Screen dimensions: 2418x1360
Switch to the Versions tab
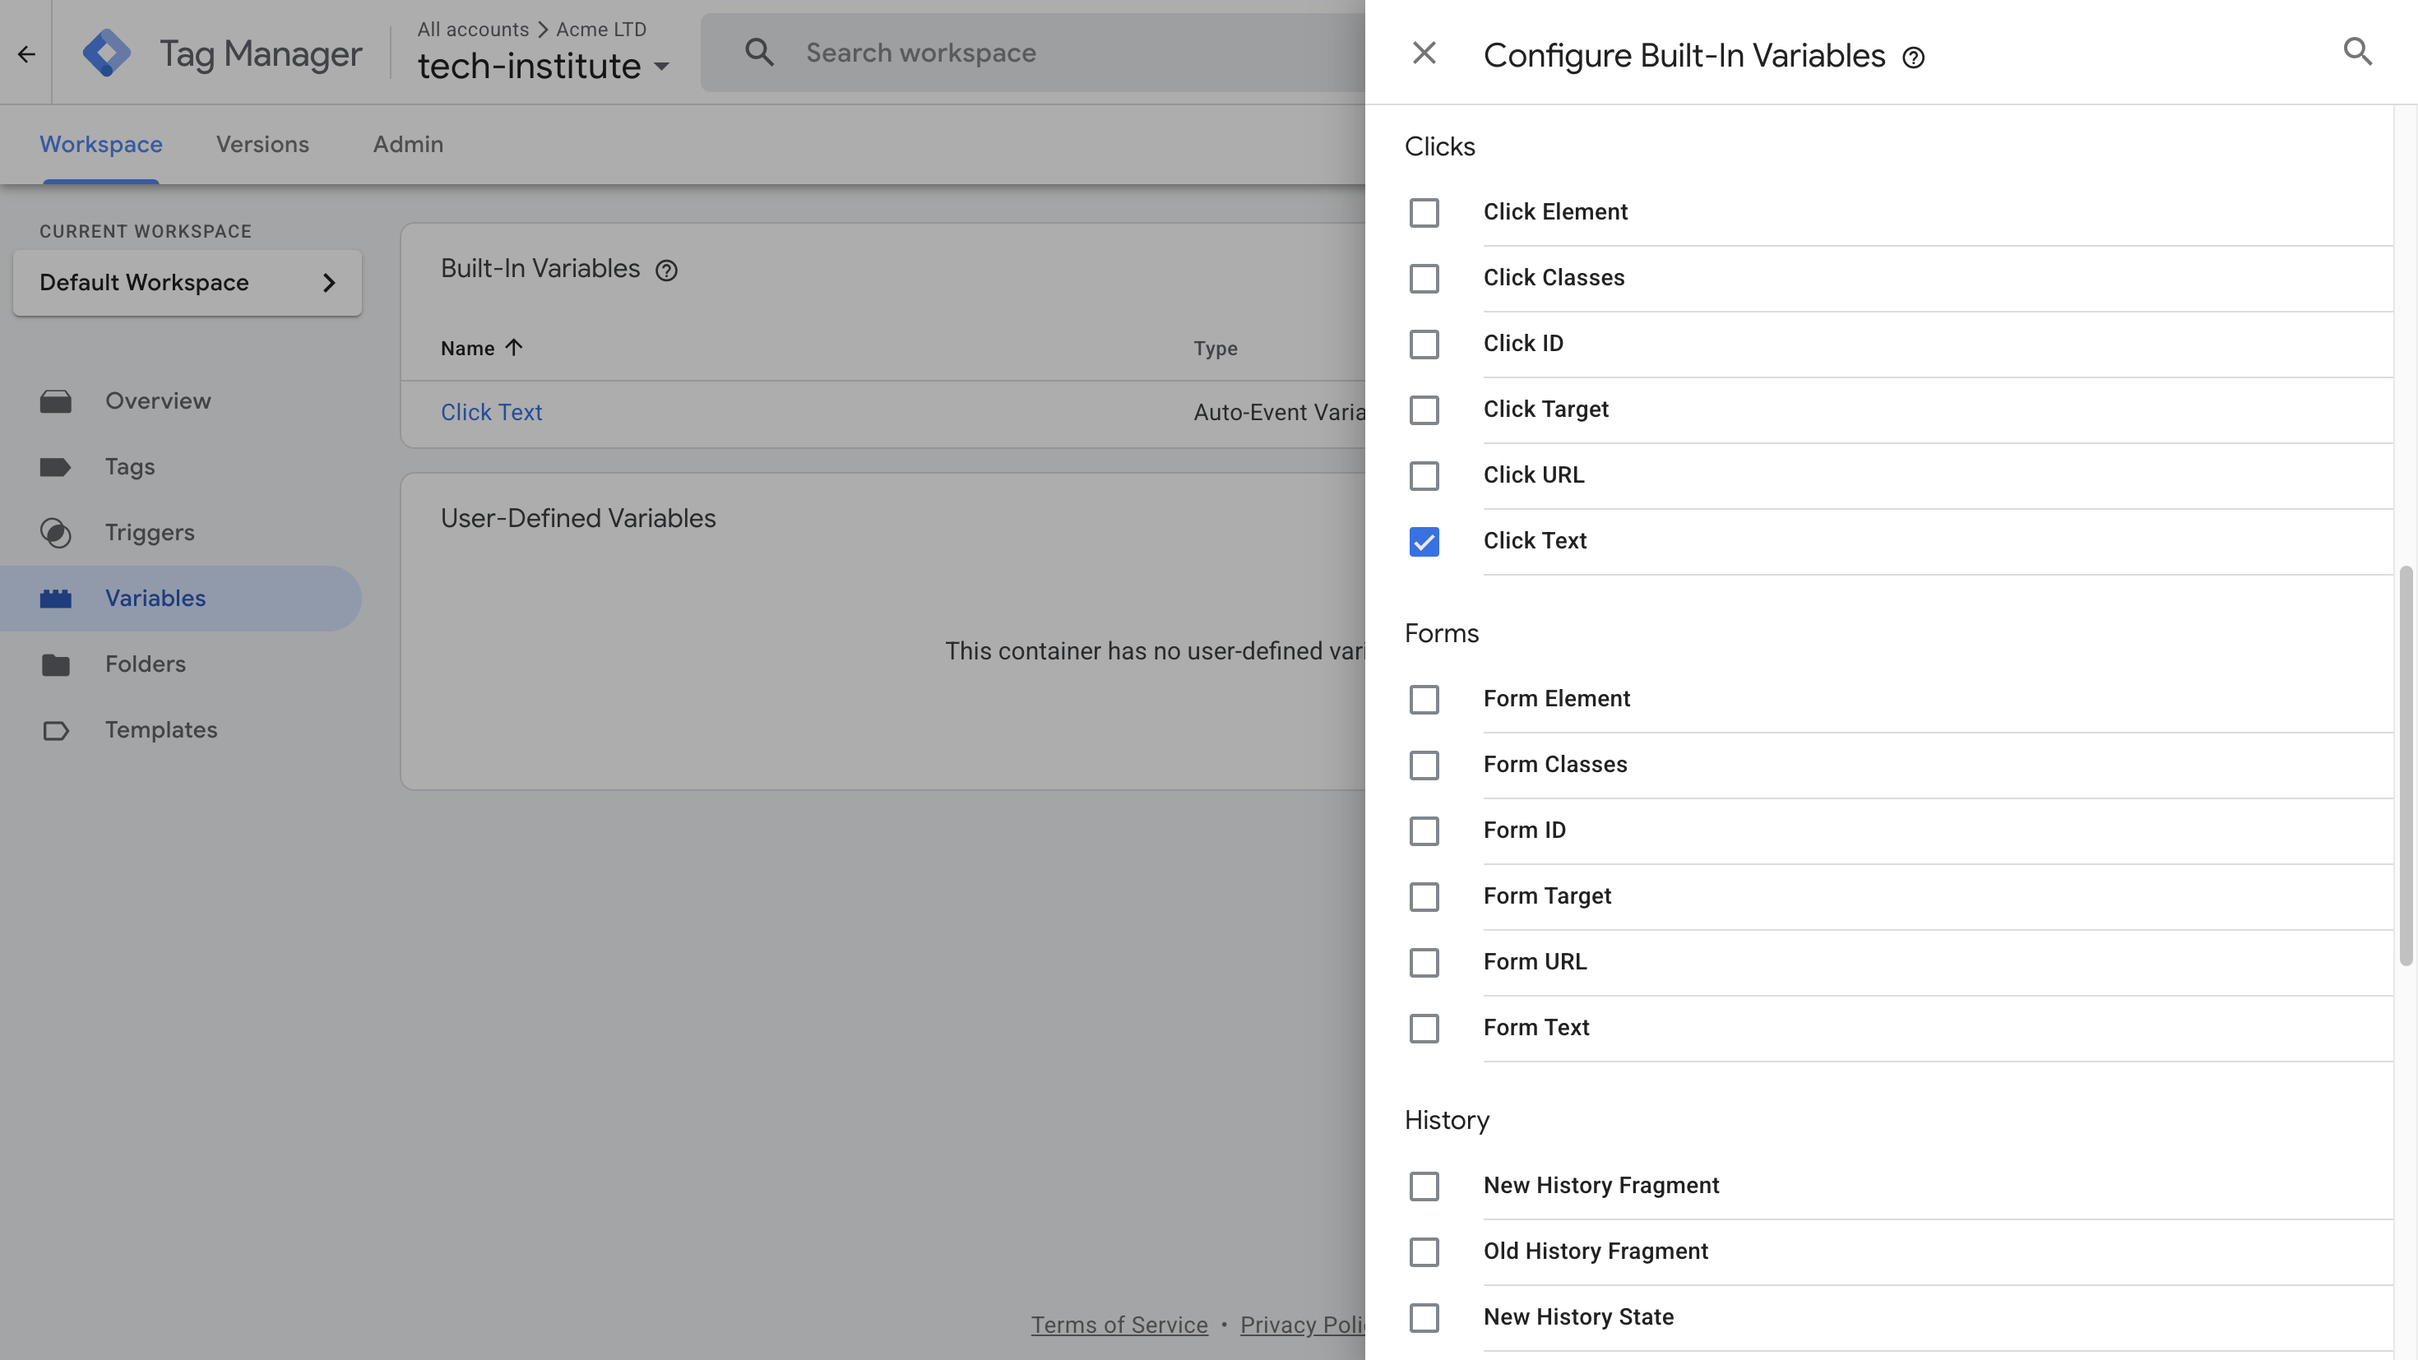[262, 144]
